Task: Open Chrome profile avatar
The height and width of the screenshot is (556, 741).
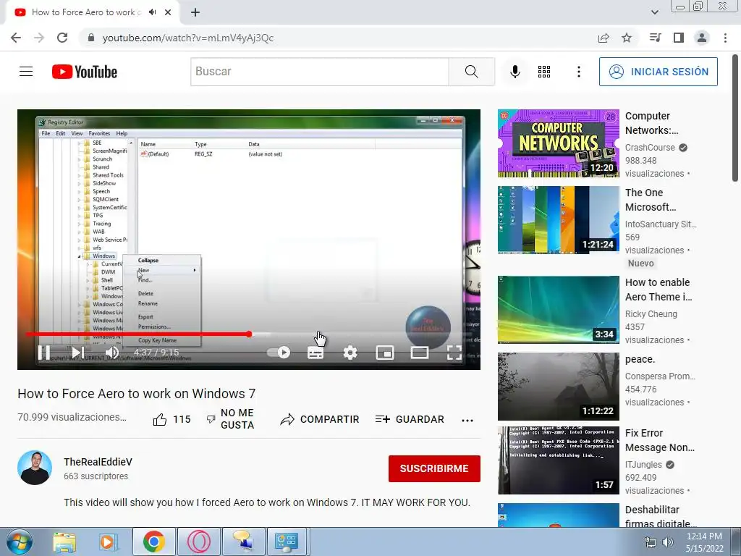Action: coord(702,38)
